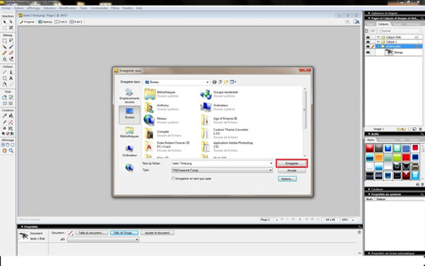
Task: Expand the Couleurs panel on the right
Action: pyautogui.click(x=369, y=189)
